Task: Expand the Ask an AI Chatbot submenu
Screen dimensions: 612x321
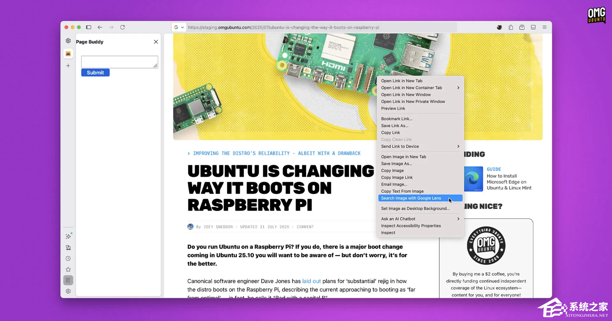Action: [x=458, y=218]
